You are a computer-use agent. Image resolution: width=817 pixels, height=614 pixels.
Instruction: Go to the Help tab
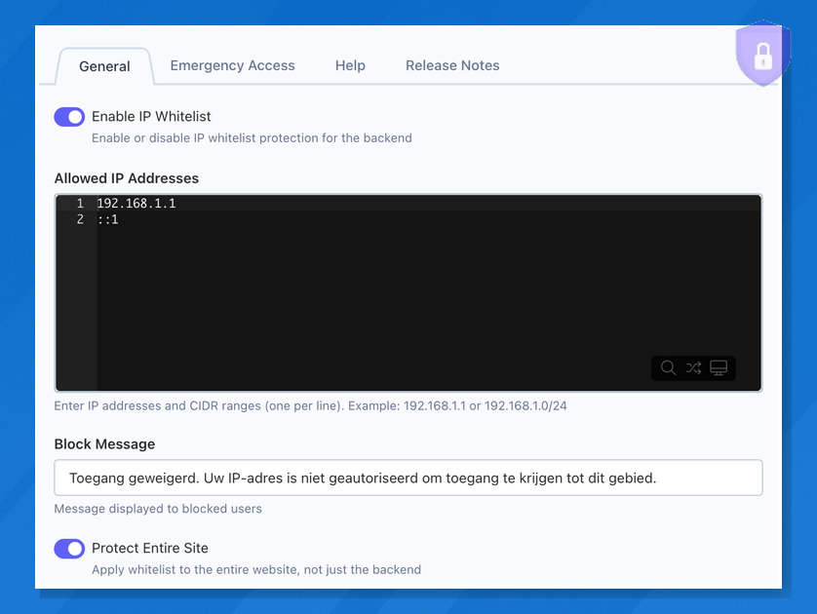coord(350,65)
